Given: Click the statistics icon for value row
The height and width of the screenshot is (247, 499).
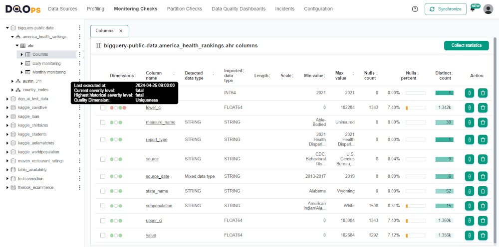Looking at the screenshot, I should [469, 235].
